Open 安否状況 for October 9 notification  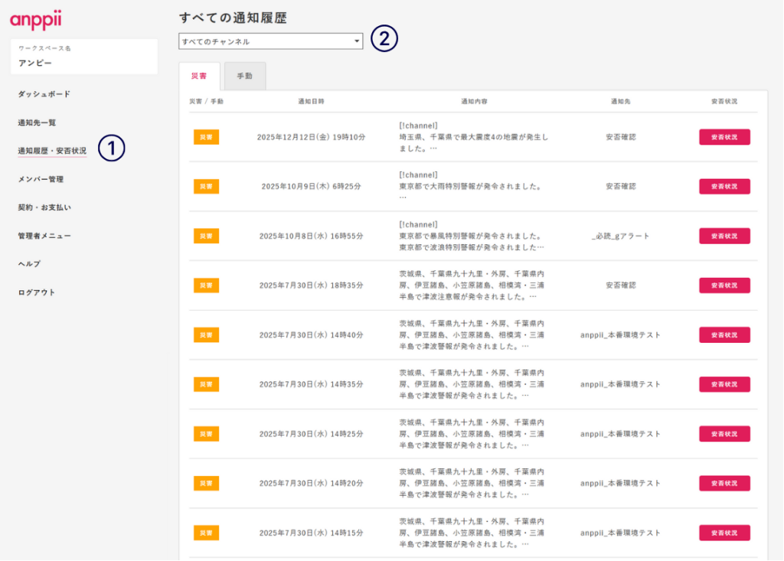[724, 187]
